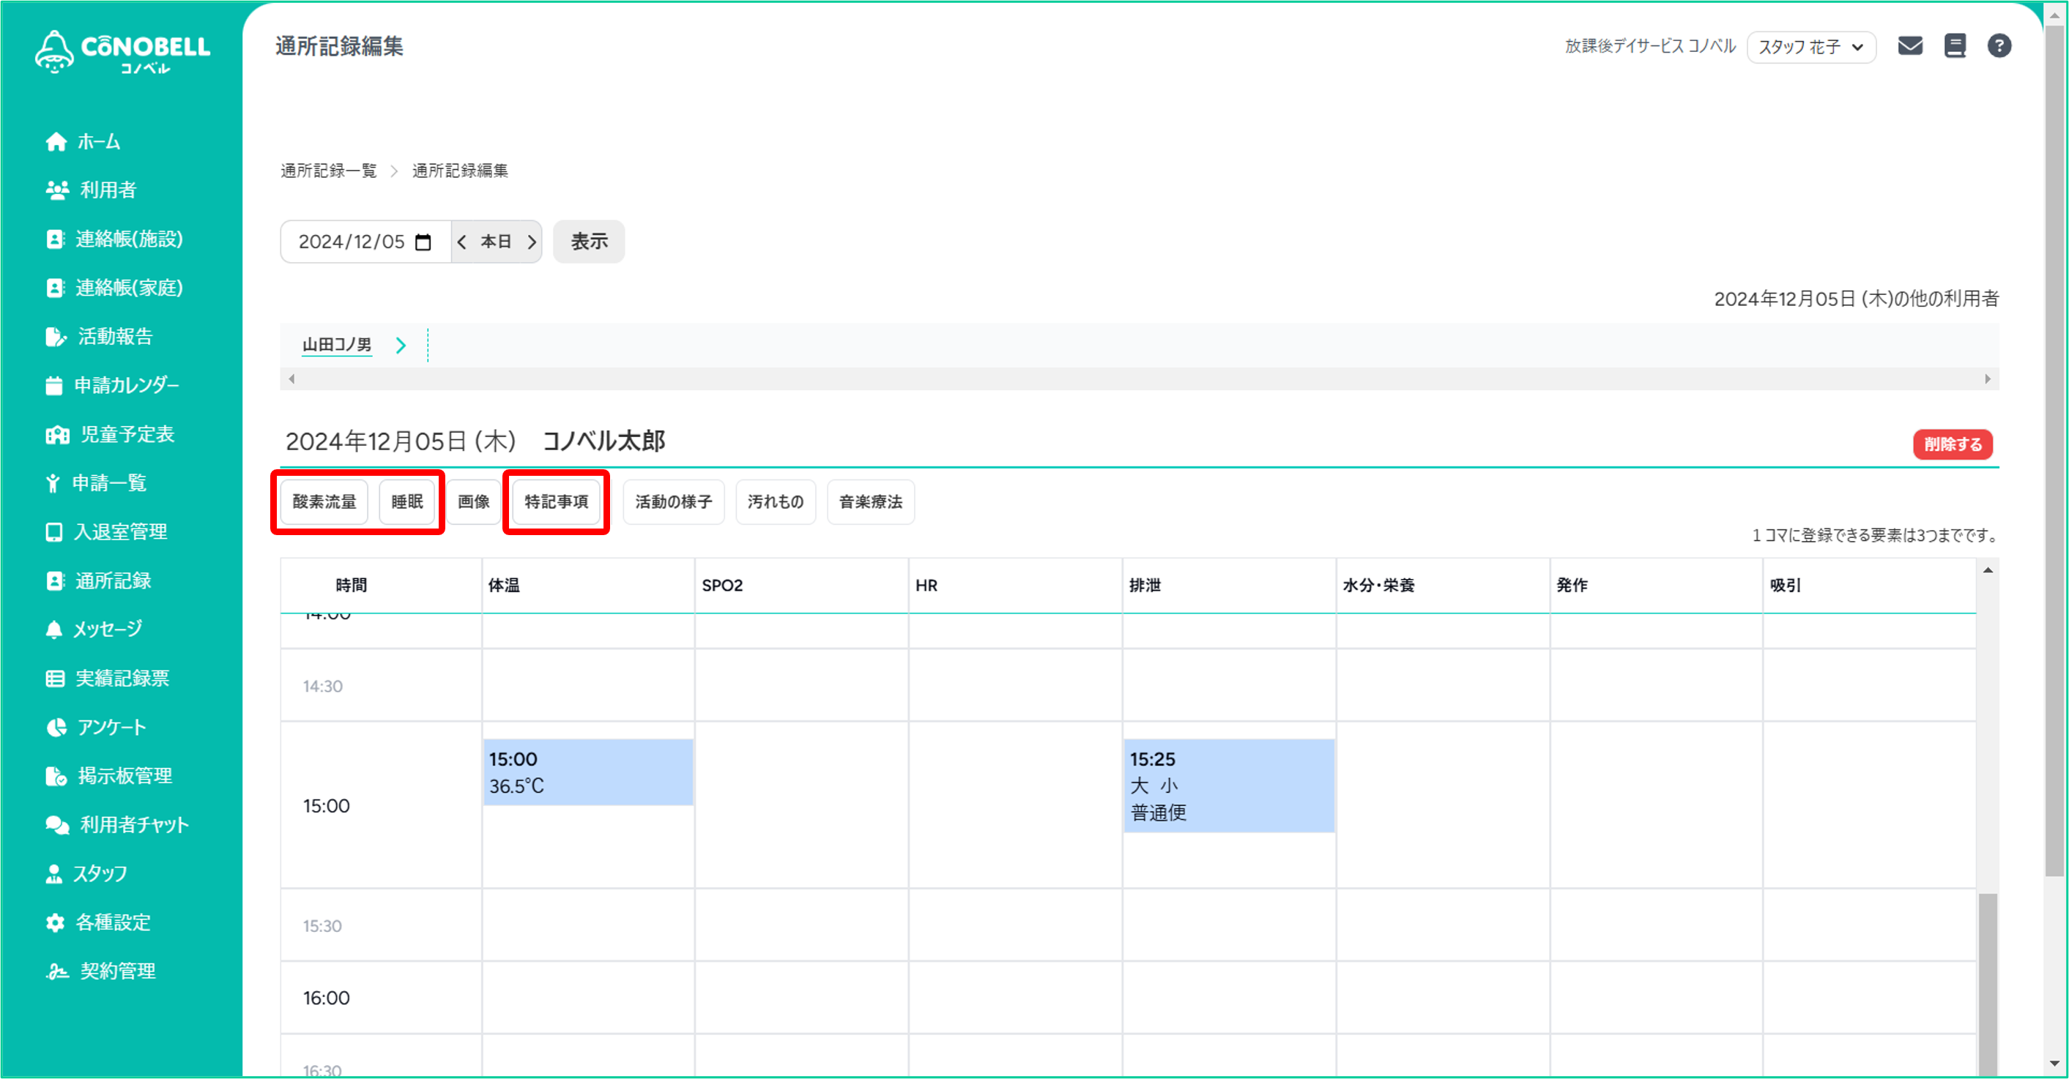This screenshot has width=2069, height=1079.
Task: Open the 15:25 排泄 record entry
Action: pos(1229,786)
